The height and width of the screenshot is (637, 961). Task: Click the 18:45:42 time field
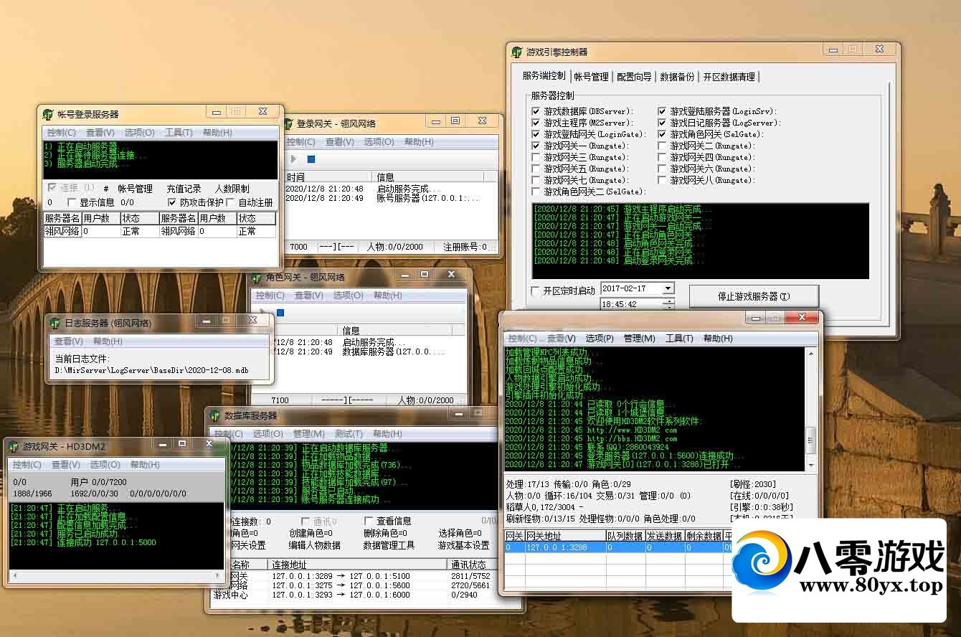coord(631,304)
